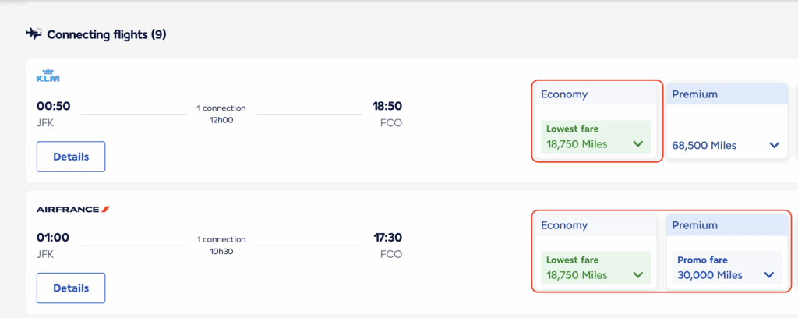This screenshot has height=318, width=798.
Task: Click the KLM airline logo
Action: click(48, 75)
